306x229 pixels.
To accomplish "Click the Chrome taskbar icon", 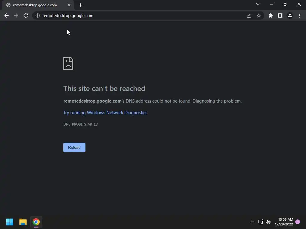I will [36, 222].
